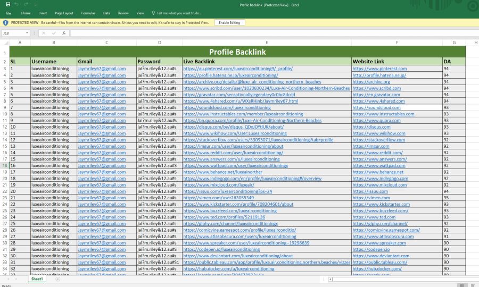Open the https://www.deviantart.com website link
Image resolution: width=479 pixels, height=287 pixels.
coord(381,256)
